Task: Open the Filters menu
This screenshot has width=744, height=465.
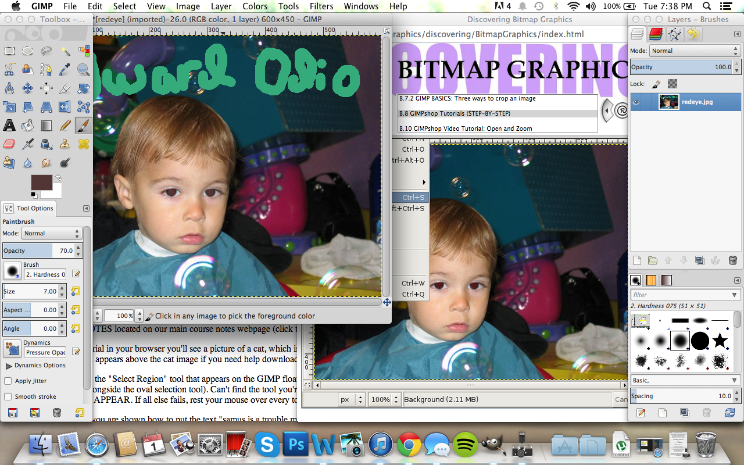Action: (321, 6)
